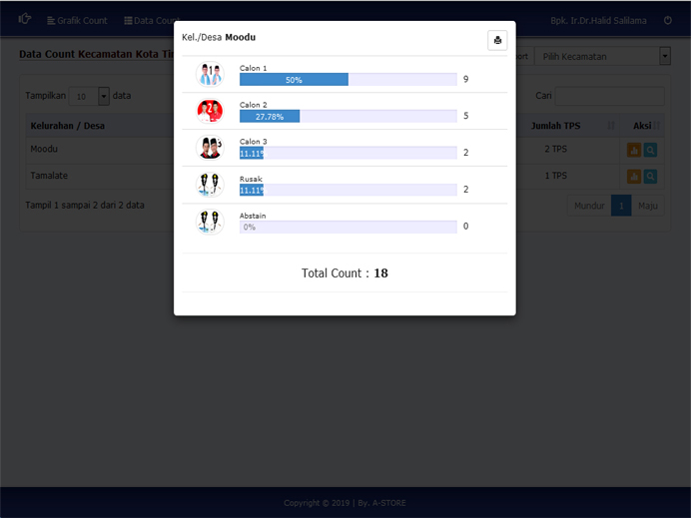Open the Data Count menu

coord(148,20)
